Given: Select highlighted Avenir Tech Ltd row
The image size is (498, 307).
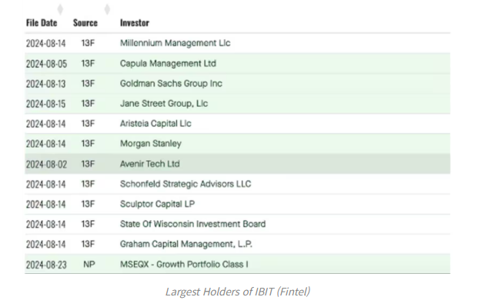Looking at the screenshot, I should (238, 164).
